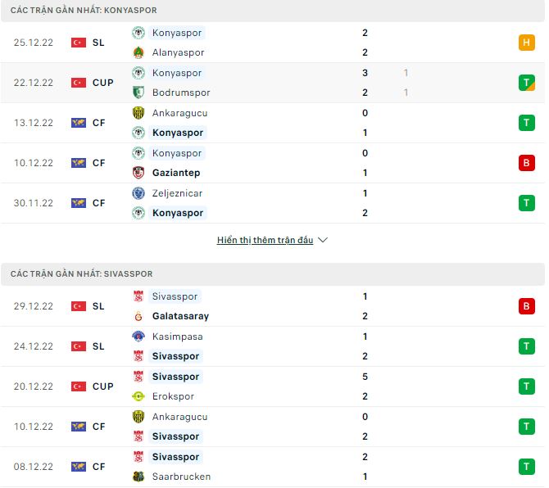The width and height of the screenshot is (549, 488).
Task: Click the yellow H result badge
Action: pyautogui.click(x=526, y=43)
